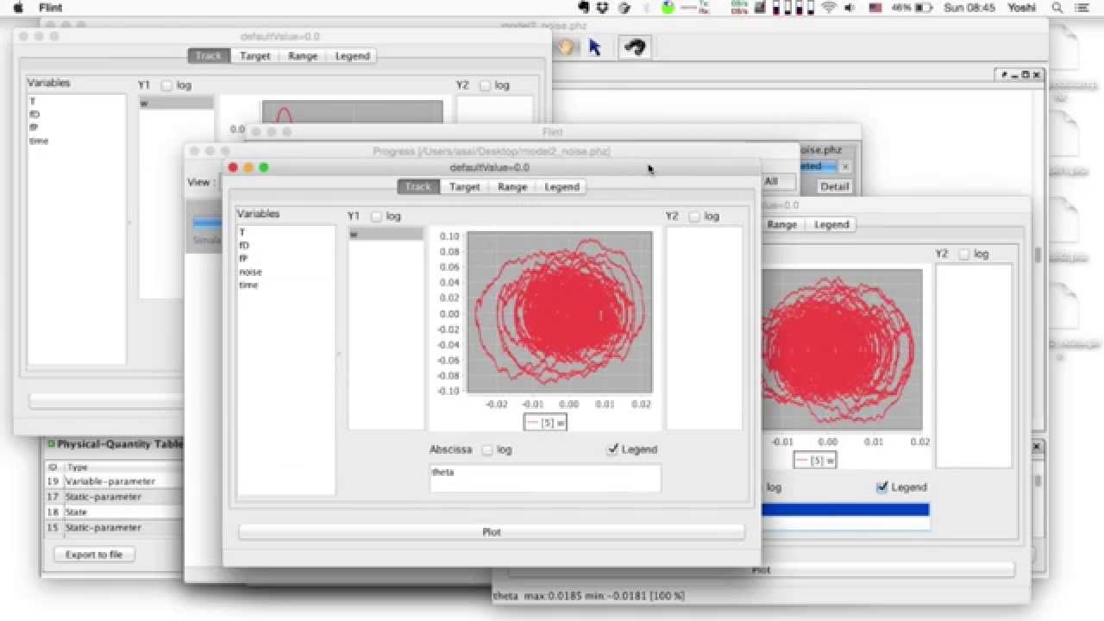Open the Wi-Fi status menu
This screenshot has width=1104, height=621.
pyautogui.click(x=829, y=8)
